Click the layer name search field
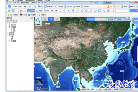This screenshot has height=92, width=138. click(x=20, y=23)
